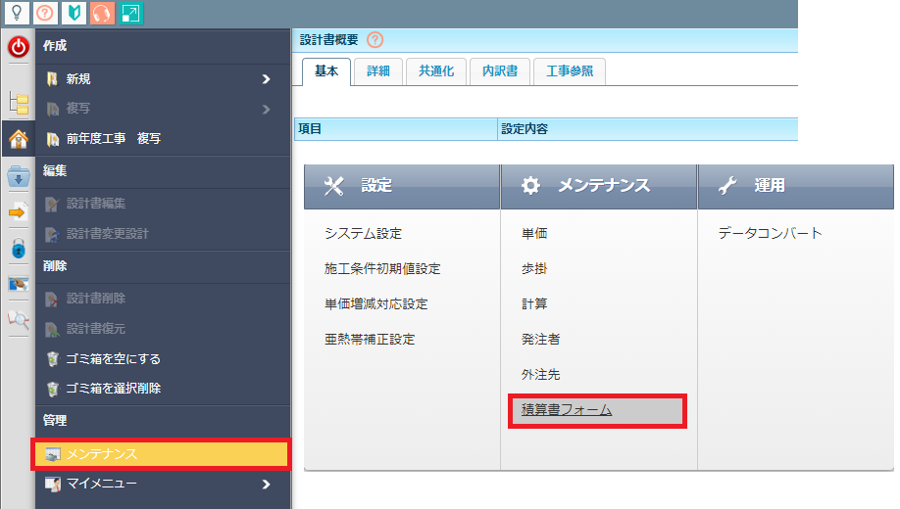Click the wrench icon beside 運用
Screen dimensions: 900x509
pyautogui.click(x=727, y=186)
